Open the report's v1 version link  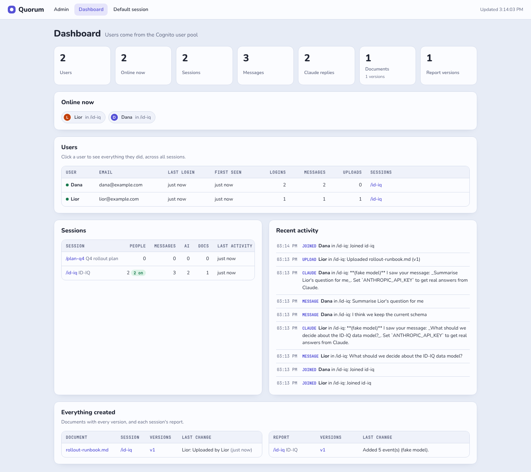point(322,450)
